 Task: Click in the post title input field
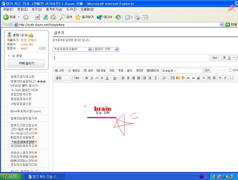coord(131,58)
